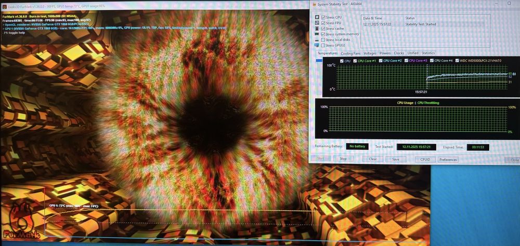The width and height of the screenshot is (520, 246).
Task: Click the temperature graph area in AIDA64
Action: (422, 77)
